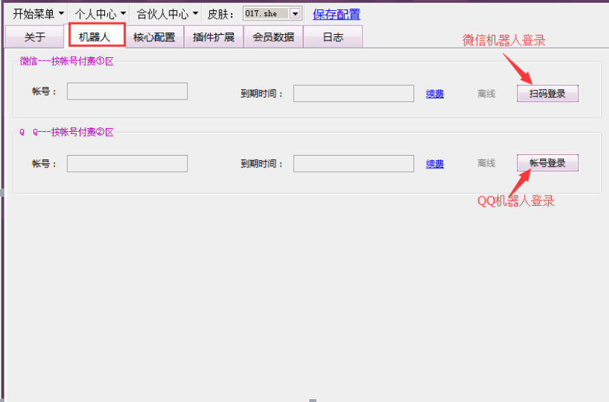Click the 微信 section 帐号 input field

tap(127, 91)
